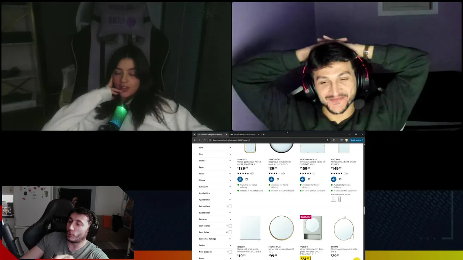Go forward in the browser
The height and width of the screenshot is (260, 463).
click(x=199, y=140)
